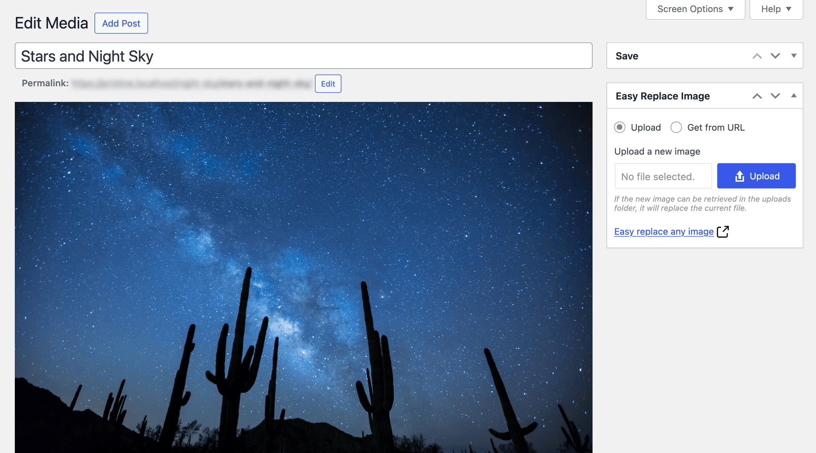This screenshot has width=816, height=453.
Task: Click the Easy Replace Image heading
Action: (663, 96)
